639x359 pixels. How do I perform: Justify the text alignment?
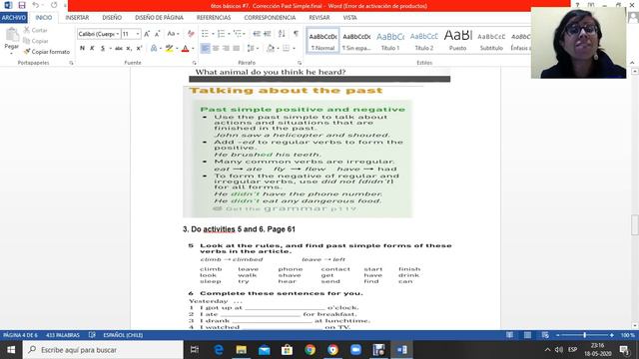click(236, 48)
